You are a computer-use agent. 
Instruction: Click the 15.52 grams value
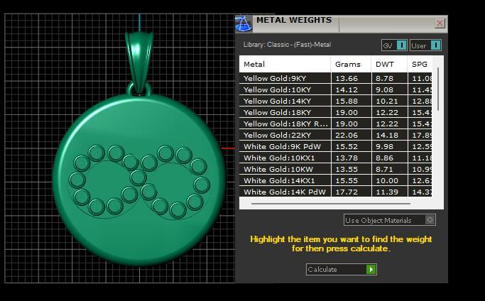point(347,147)
